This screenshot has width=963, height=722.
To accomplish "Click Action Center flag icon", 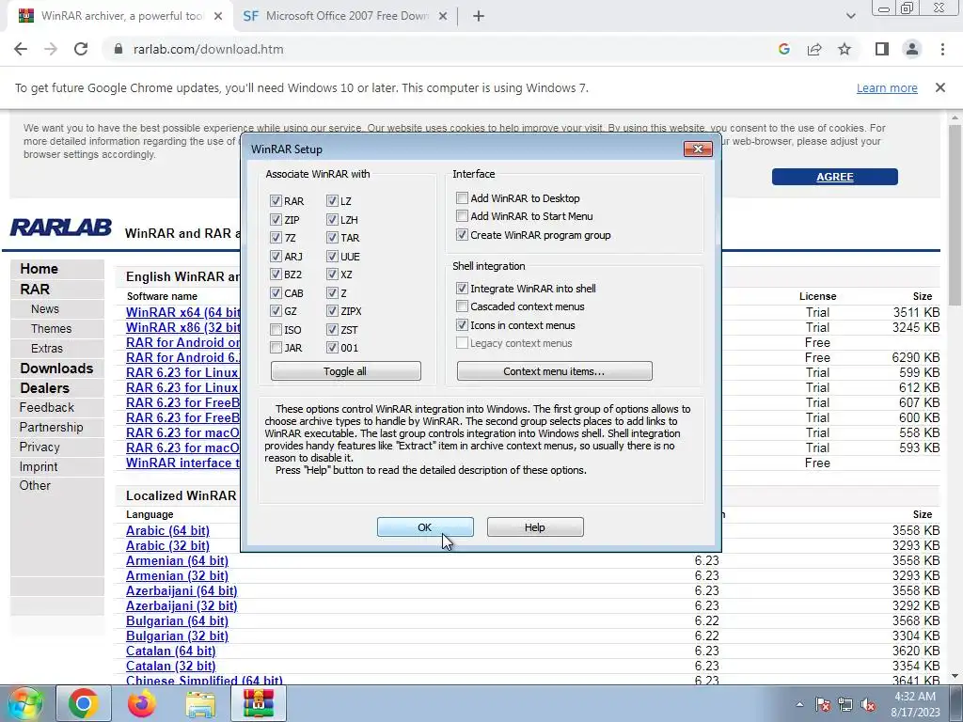I will tap(823, 704).
